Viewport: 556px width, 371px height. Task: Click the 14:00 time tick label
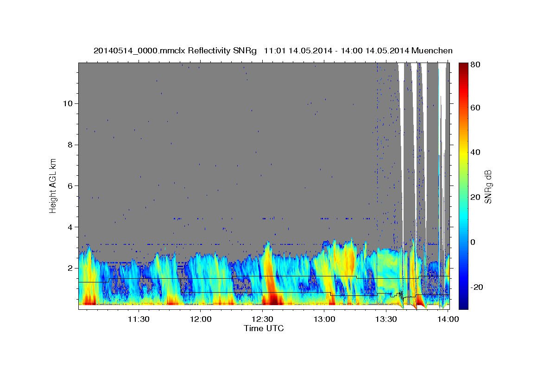[x=449, y=319]
